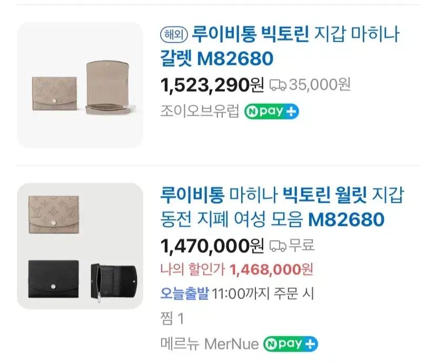The height and width of the screenshot is (362, 436).
Task: Open the first Louis Vuitton wallet thumbnail
Action: pos(80,85)
